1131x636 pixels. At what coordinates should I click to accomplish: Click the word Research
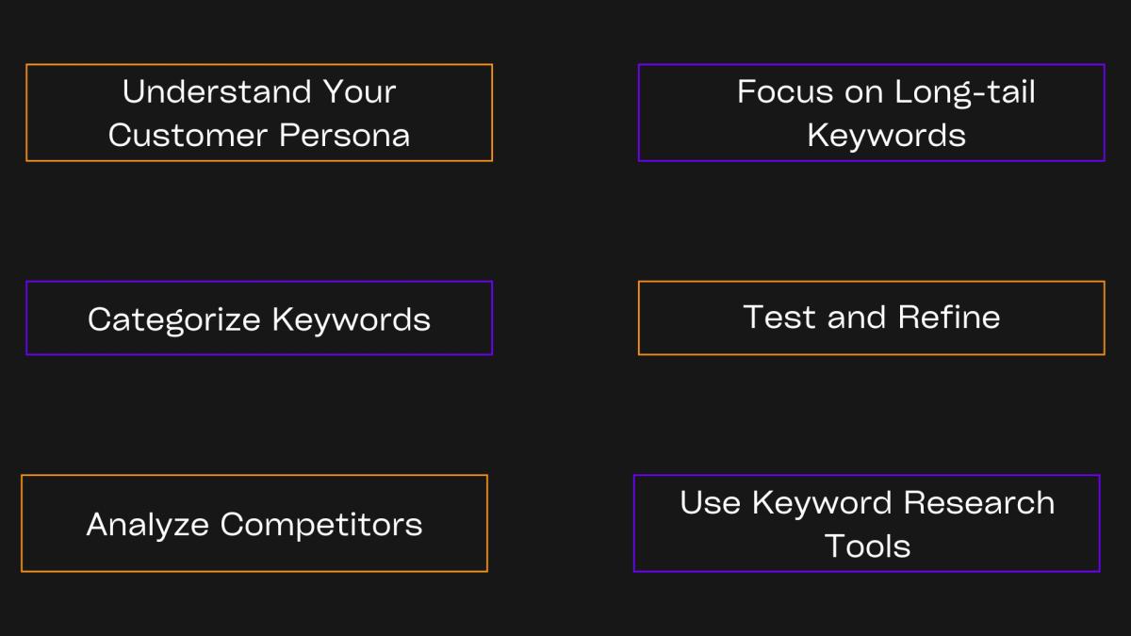click(x=979, y=502)
